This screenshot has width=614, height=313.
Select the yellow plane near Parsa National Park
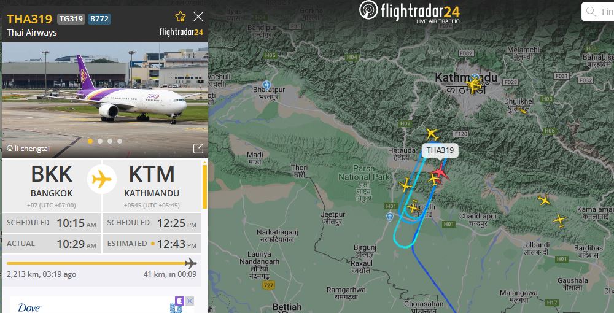click(x=405, y=184)
